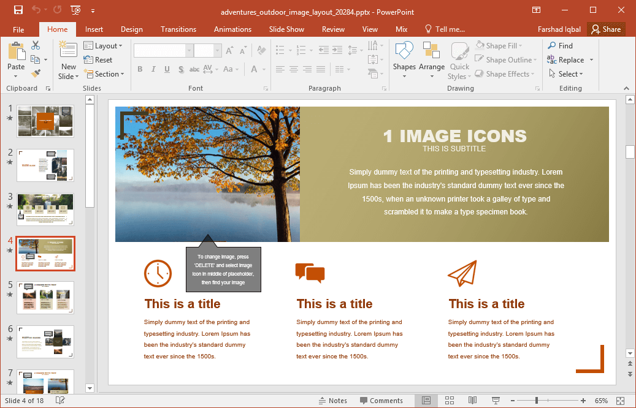The image size is (636, 408).
Task: Start Slide Show from status bar
Action: coord(496,401)
